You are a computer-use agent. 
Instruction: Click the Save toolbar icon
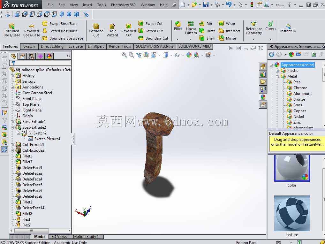click(206, 4)
